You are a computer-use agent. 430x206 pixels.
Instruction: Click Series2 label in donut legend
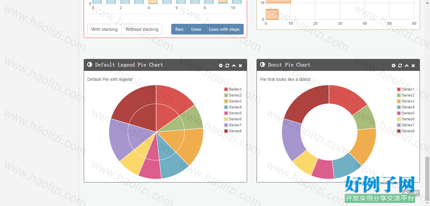pos(408,95)
